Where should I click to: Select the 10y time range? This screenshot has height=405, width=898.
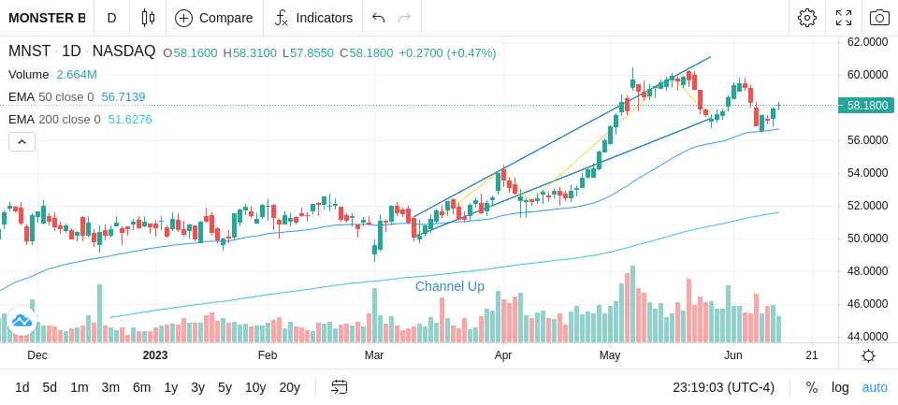point(255,388)
